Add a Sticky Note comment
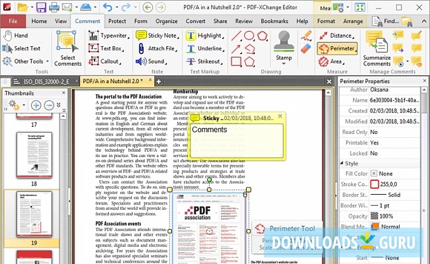 pyautogui.click(x=157, y=36)
